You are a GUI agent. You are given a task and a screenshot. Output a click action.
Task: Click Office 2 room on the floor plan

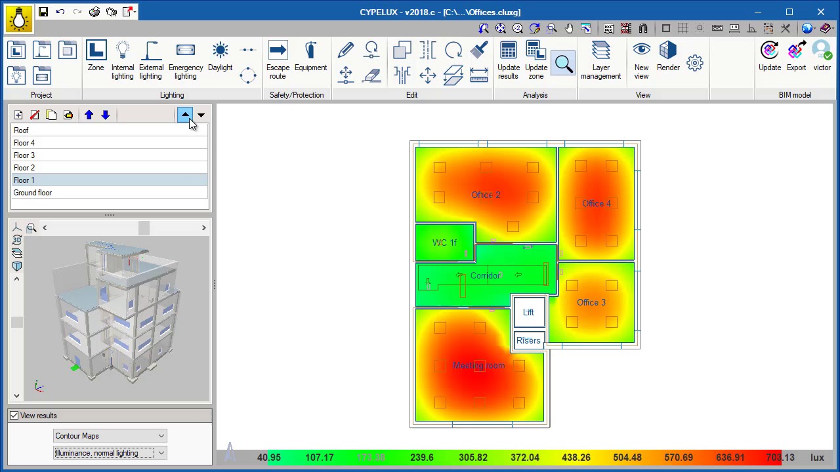tap(486, 195)
